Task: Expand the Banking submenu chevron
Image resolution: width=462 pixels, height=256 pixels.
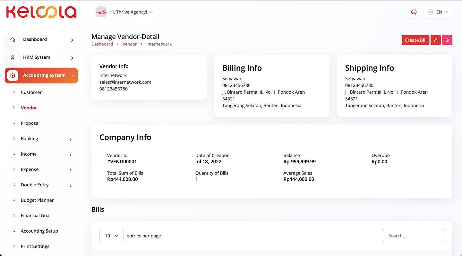Action: coord(71,139)
